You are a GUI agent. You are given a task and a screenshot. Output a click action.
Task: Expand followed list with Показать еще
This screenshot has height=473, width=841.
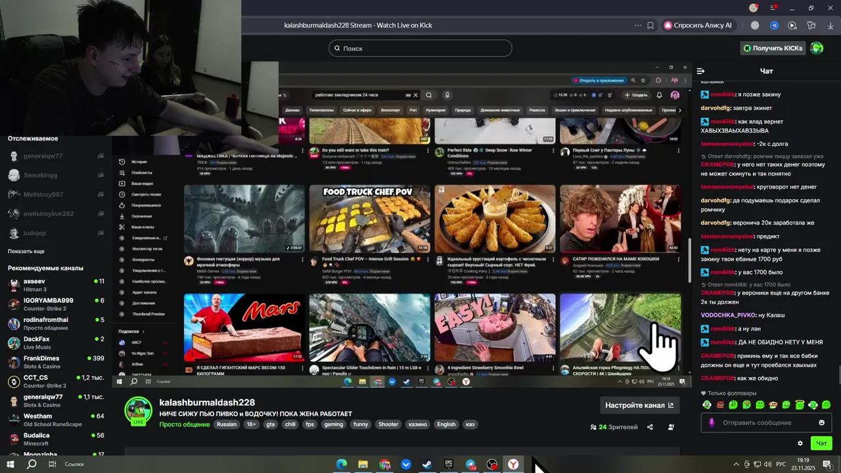(26, 251)
